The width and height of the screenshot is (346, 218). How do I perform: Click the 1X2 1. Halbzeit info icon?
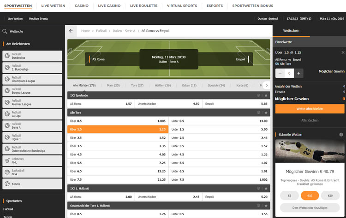258,188
